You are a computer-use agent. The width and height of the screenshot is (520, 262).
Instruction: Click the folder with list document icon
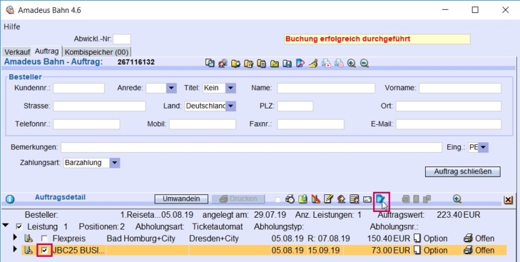[x=261, y=63]
